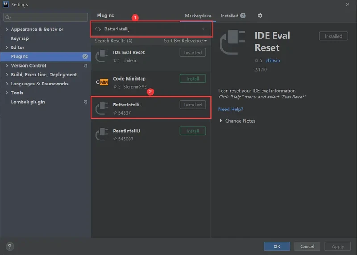Click the Code MiniMap plugin icon
Viewport: 357px width, 255px height.
coord(102,82)
